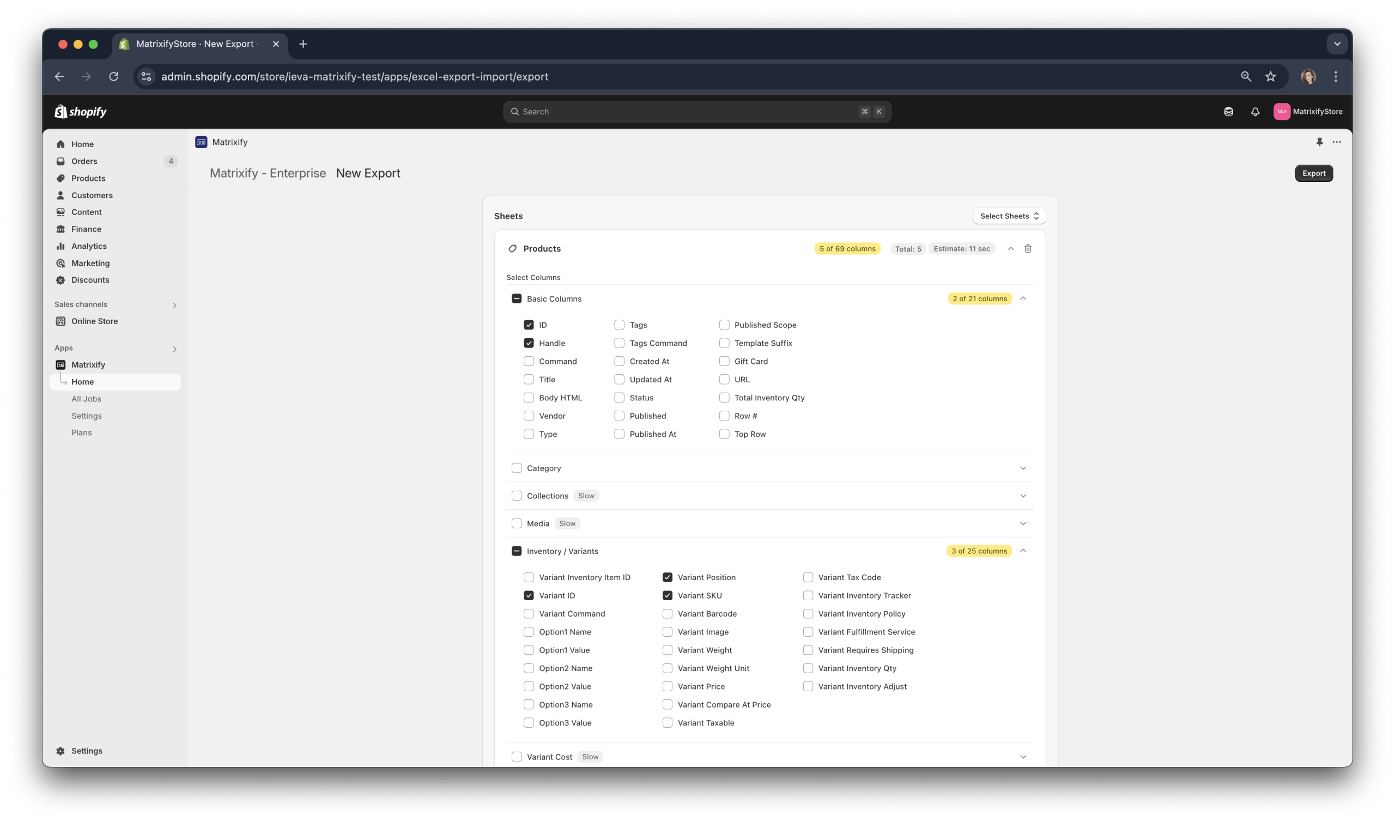
Task: Click the 2 of 21 columns badge
Action: 979,298
